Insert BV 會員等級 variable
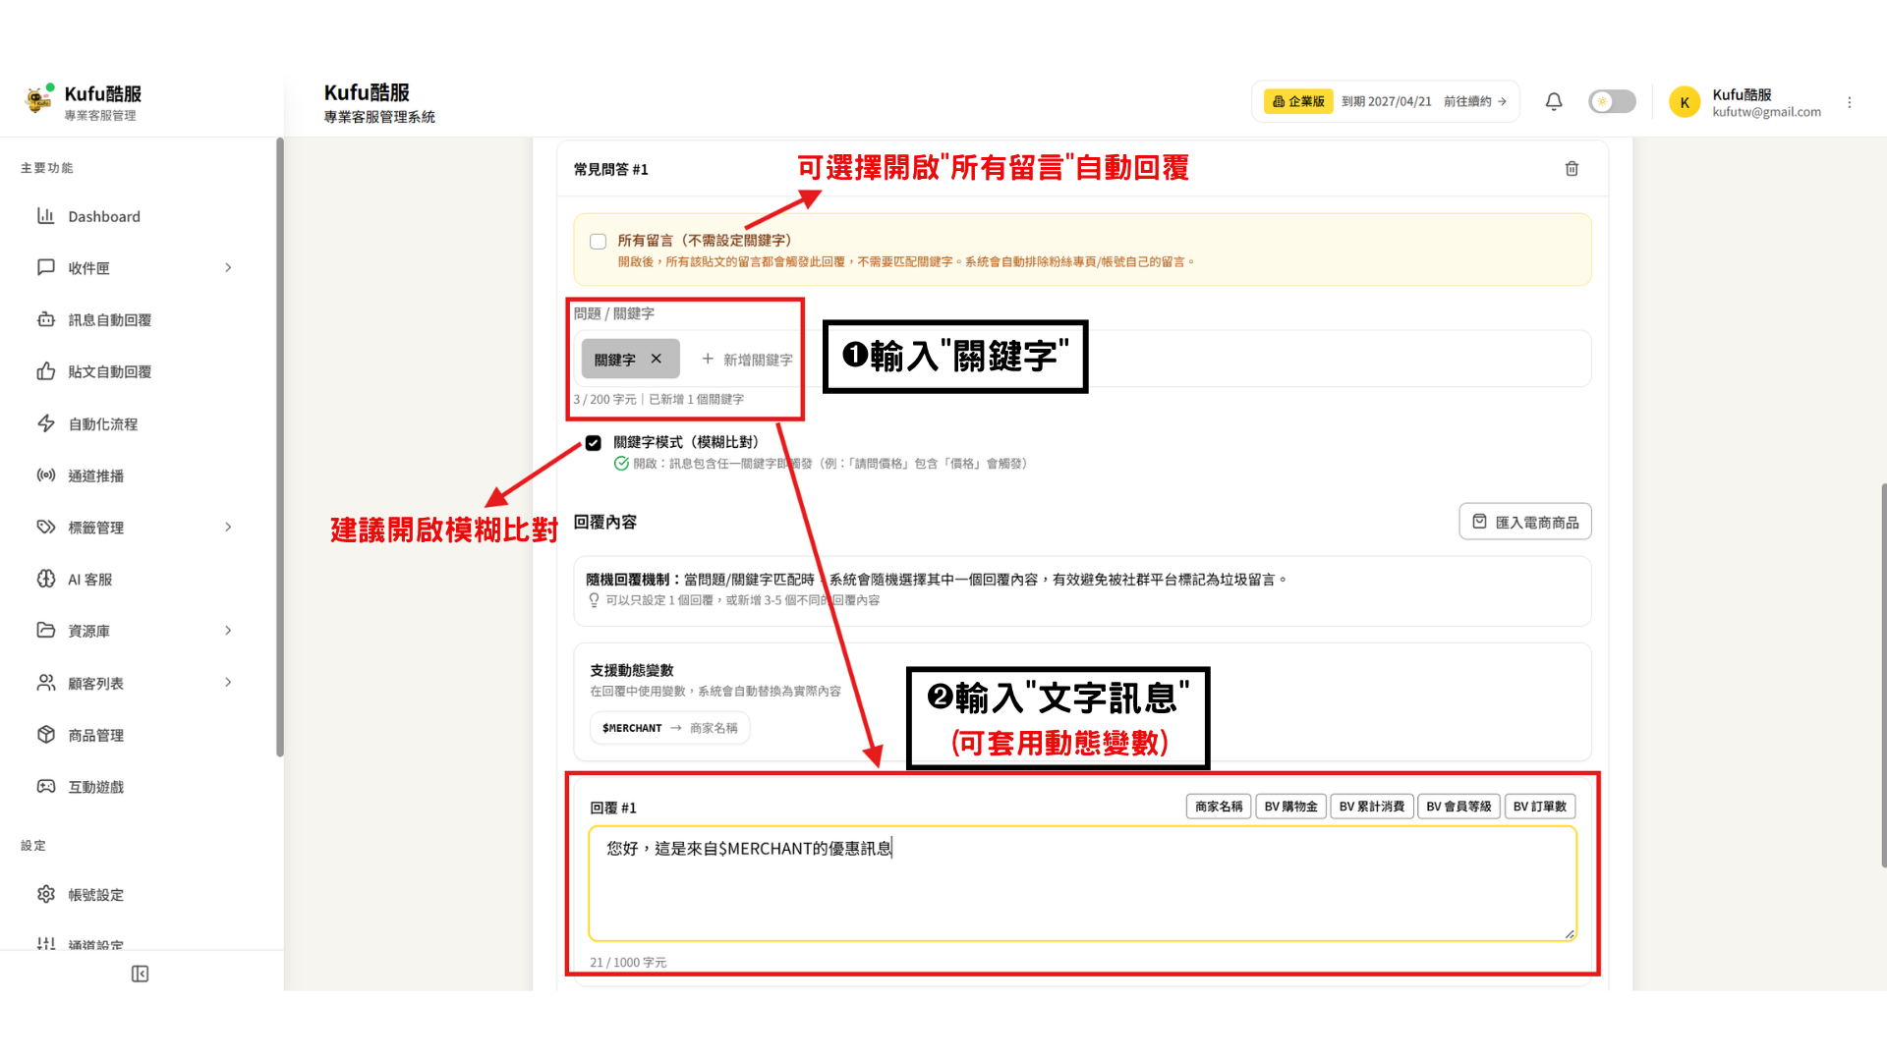 (x=1458, y=807)
